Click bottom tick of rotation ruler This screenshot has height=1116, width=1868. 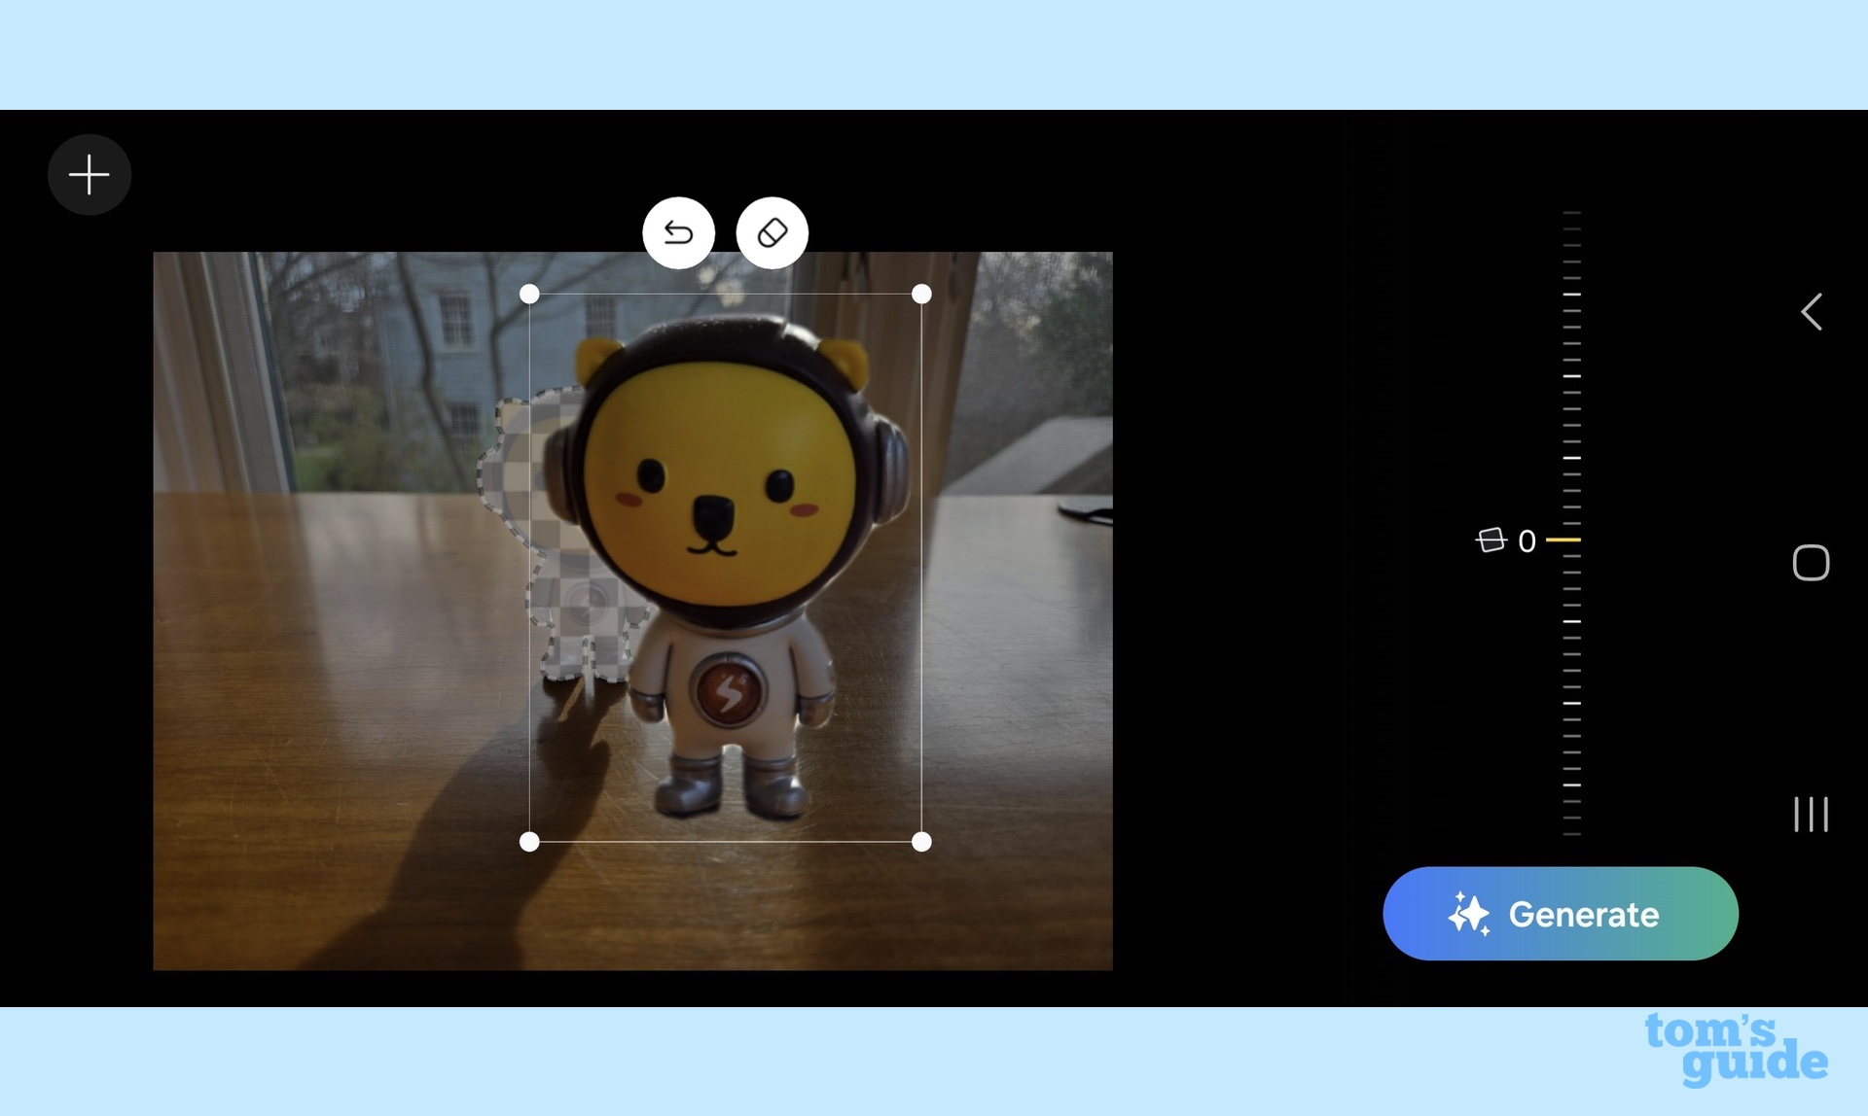pyautogui.click(x=1571, y=834)
